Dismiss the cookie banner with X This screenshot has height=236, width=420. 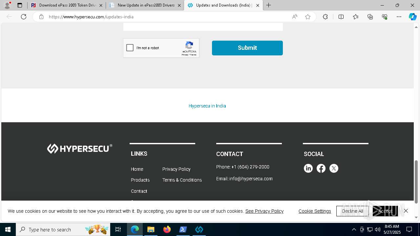pos(406,211)
